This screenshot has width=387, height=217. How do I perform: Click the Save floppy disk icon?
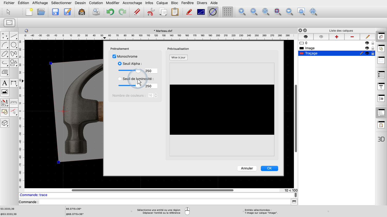click(x=55, y=12)
